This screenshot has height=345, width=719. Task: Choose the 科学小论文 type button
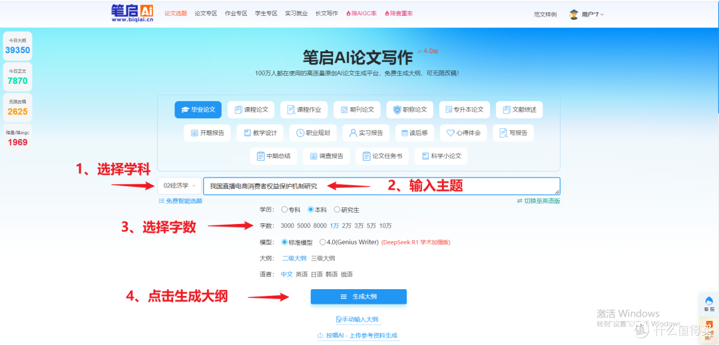pos(441,156)
